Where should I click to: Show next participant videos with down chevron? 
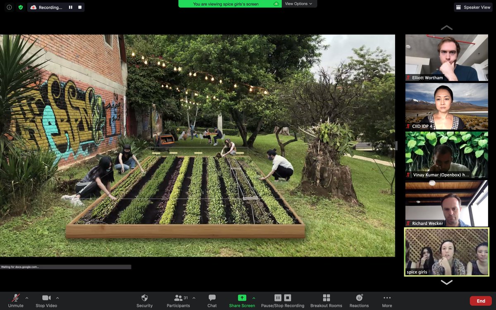pyautogui.click(x=446, y=282)
